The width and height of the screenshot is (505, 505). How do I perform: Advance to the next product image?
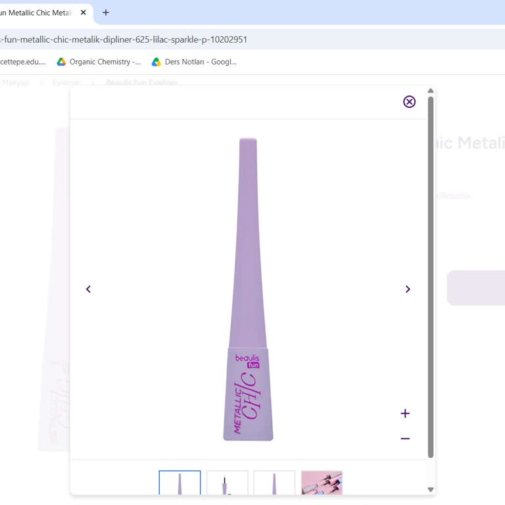408,289
